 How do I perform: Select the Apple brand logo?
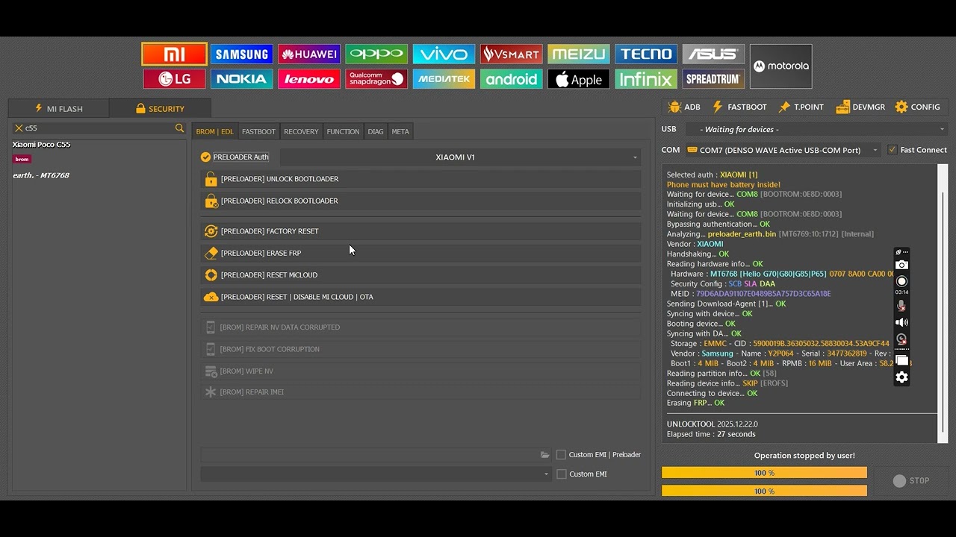coord(579,79)
